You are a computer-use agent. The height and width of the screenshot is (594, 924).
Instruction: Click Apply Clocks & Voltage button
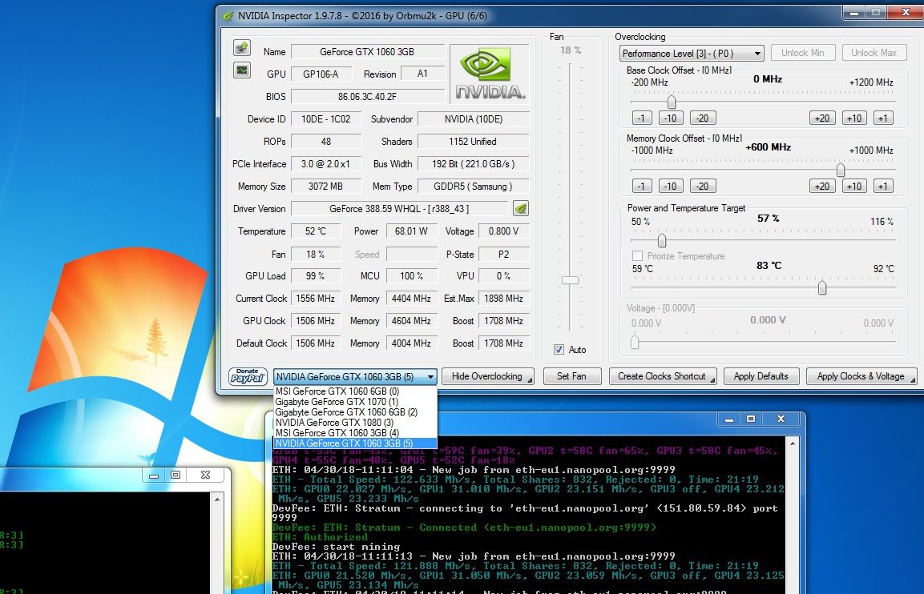pos(861,376)
